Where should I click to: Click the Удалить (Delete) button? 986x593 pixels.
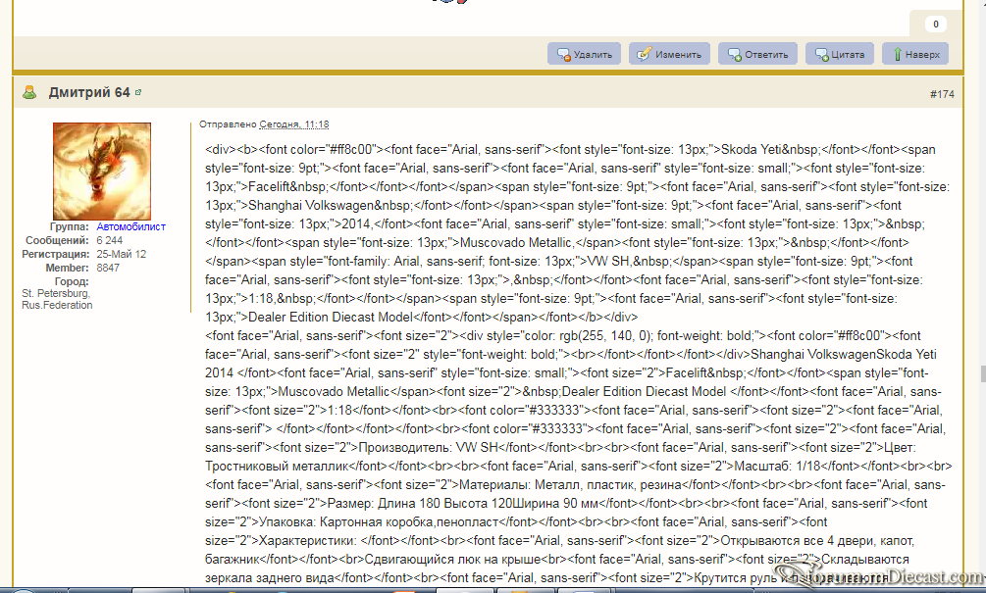[584, 54]
